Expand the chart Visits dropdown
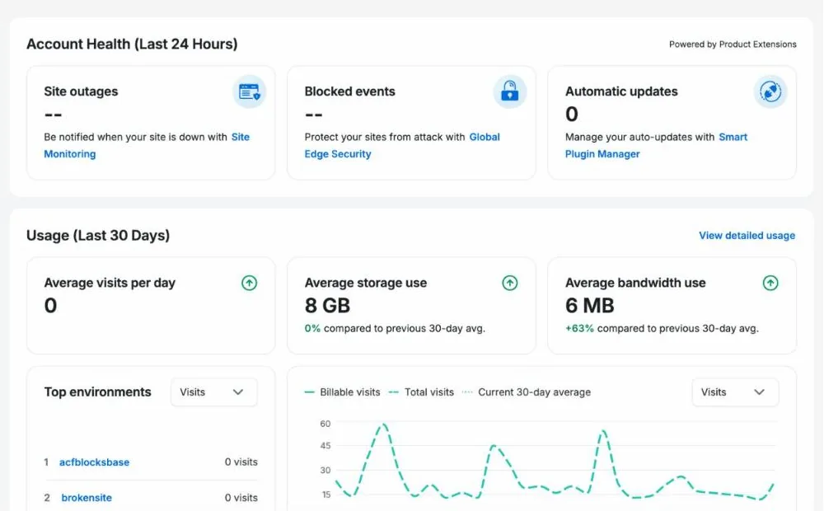The height and width of the screenshot is (511, 824). click(735, 392)
